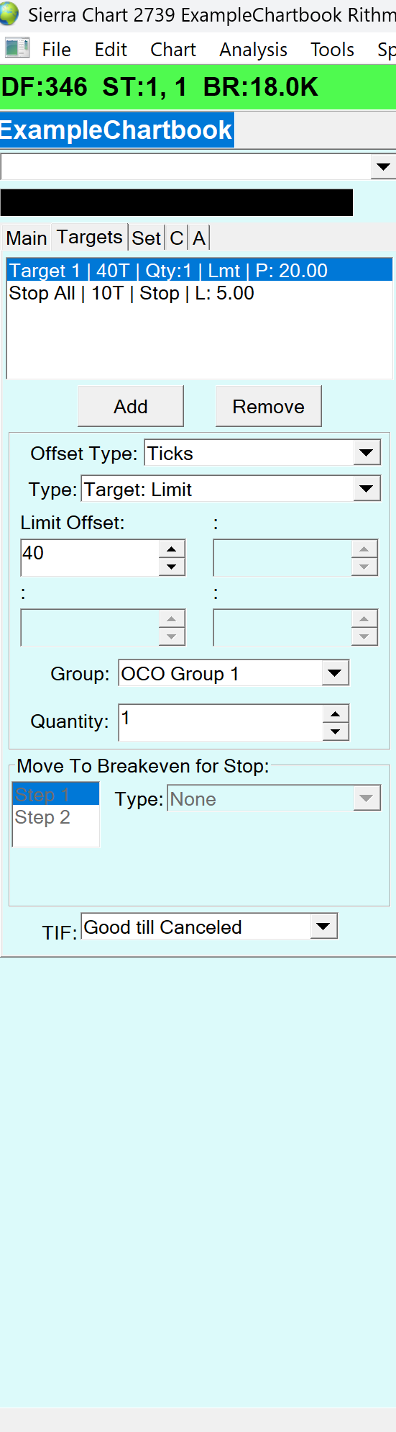
Task: Click the Sierra Chart globe icon
Action: point(9,14)
